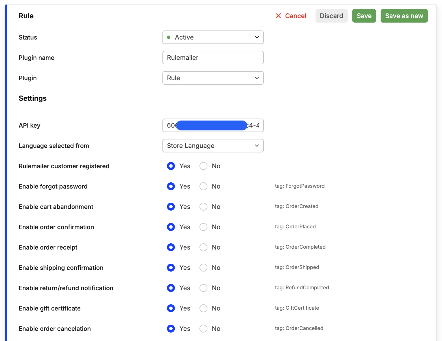Open the Status dropdown showing Active
442x341 pixels.
[x=213, y=37]
